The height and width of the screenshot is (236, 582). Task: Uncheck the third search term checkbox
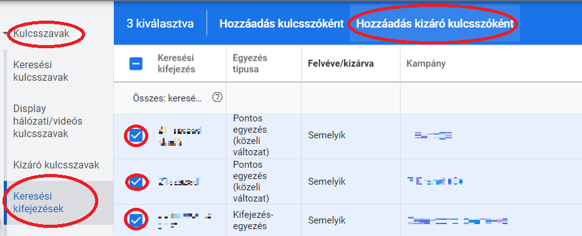point(136,220)
